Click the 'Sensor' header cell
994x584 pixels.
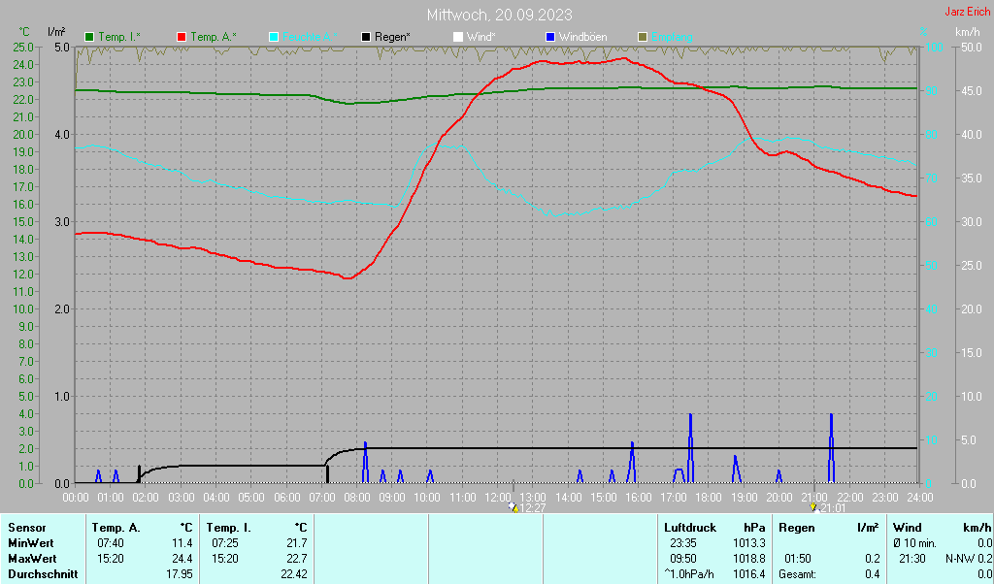[26, 528]
